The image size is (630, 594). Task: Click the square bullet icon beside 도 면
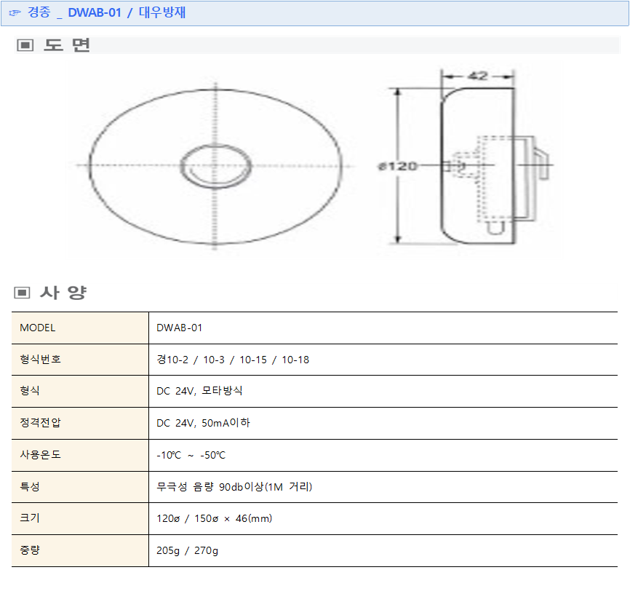25,45
